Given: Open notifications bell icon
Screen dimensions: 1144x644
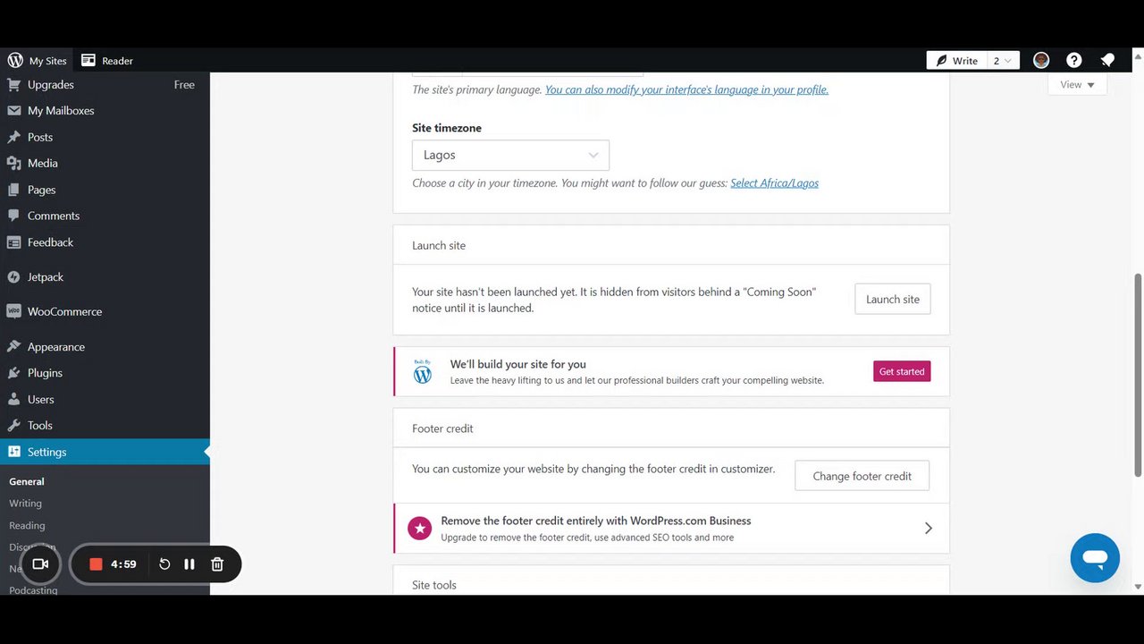Looking at the screenshot, I should click(x=1107, y=60).
